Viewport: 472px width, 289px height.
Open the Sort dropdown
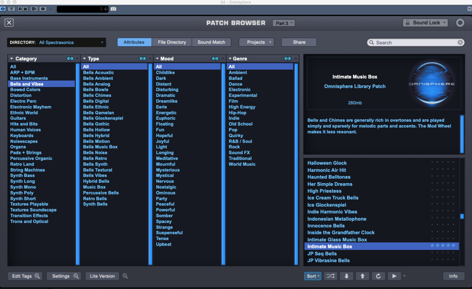click(x=313, y=276)
